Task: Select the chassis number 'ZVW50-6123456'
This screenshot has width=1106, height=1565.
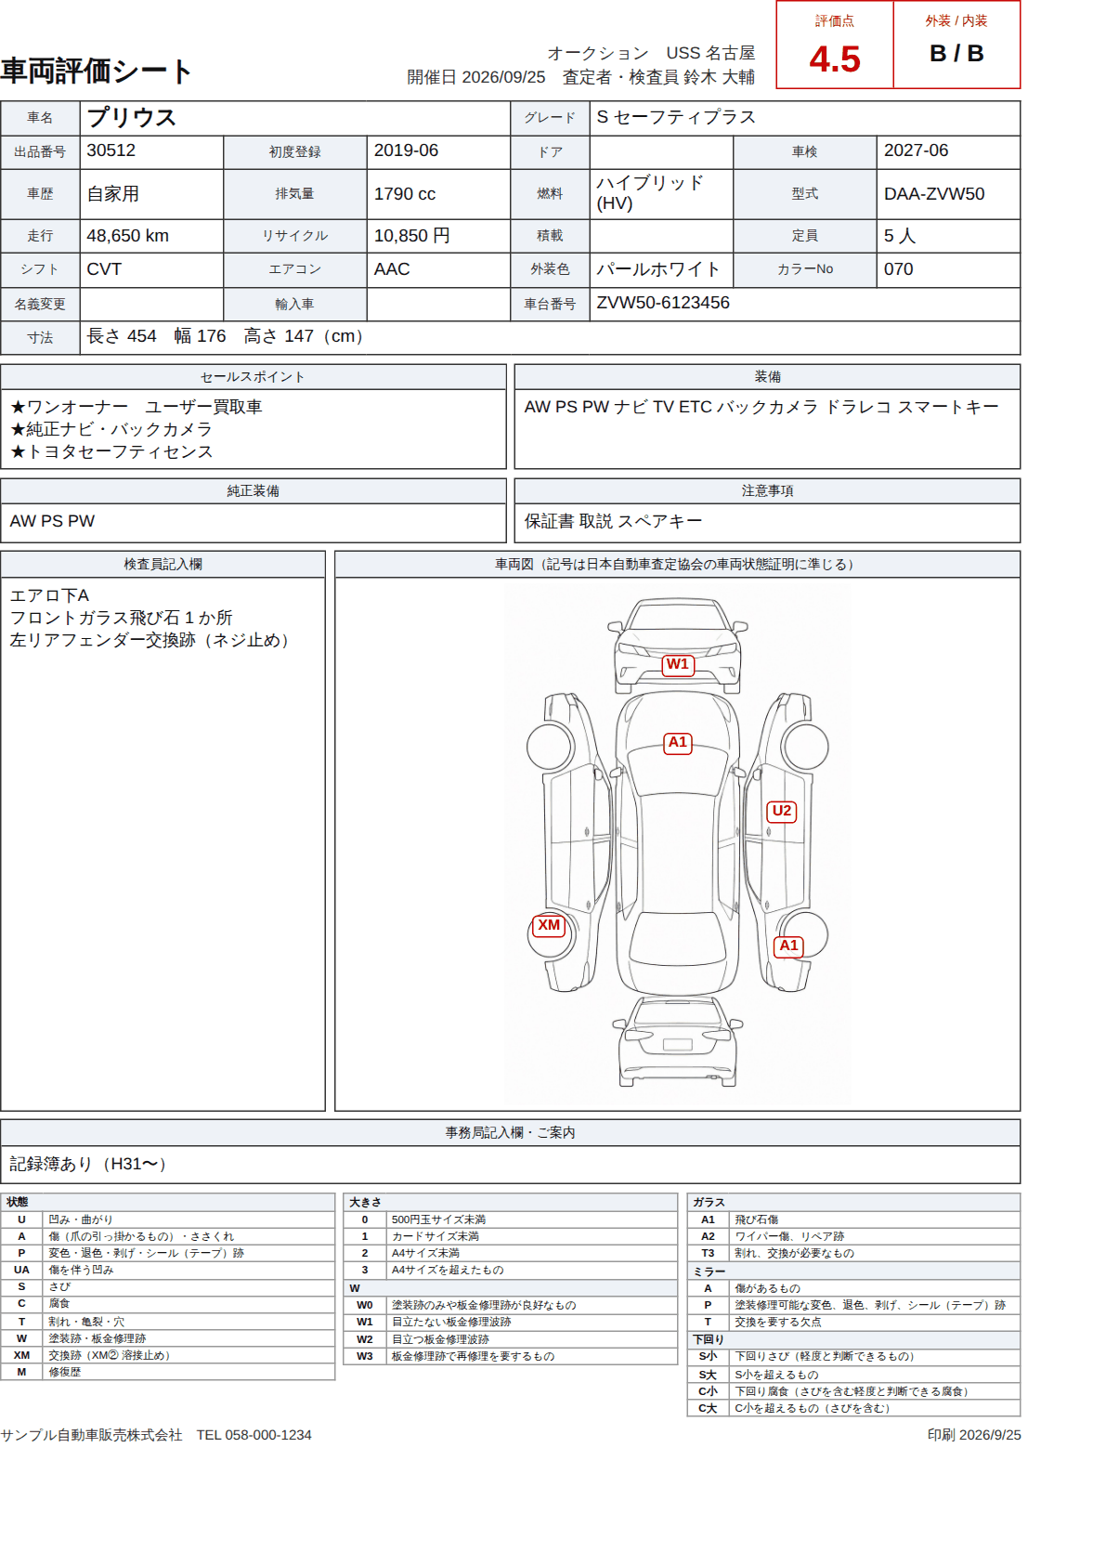Action: [x=663, y=303]
